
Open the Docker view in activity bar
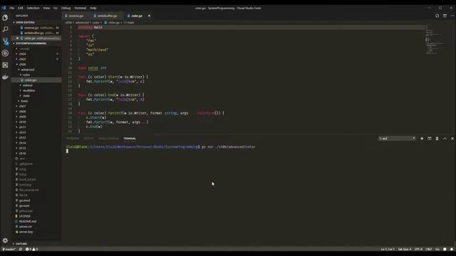tap(5, 77)
